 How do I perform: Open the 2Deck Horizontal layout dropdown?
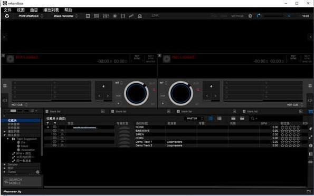pyautogui.click(x=65, y=16)
